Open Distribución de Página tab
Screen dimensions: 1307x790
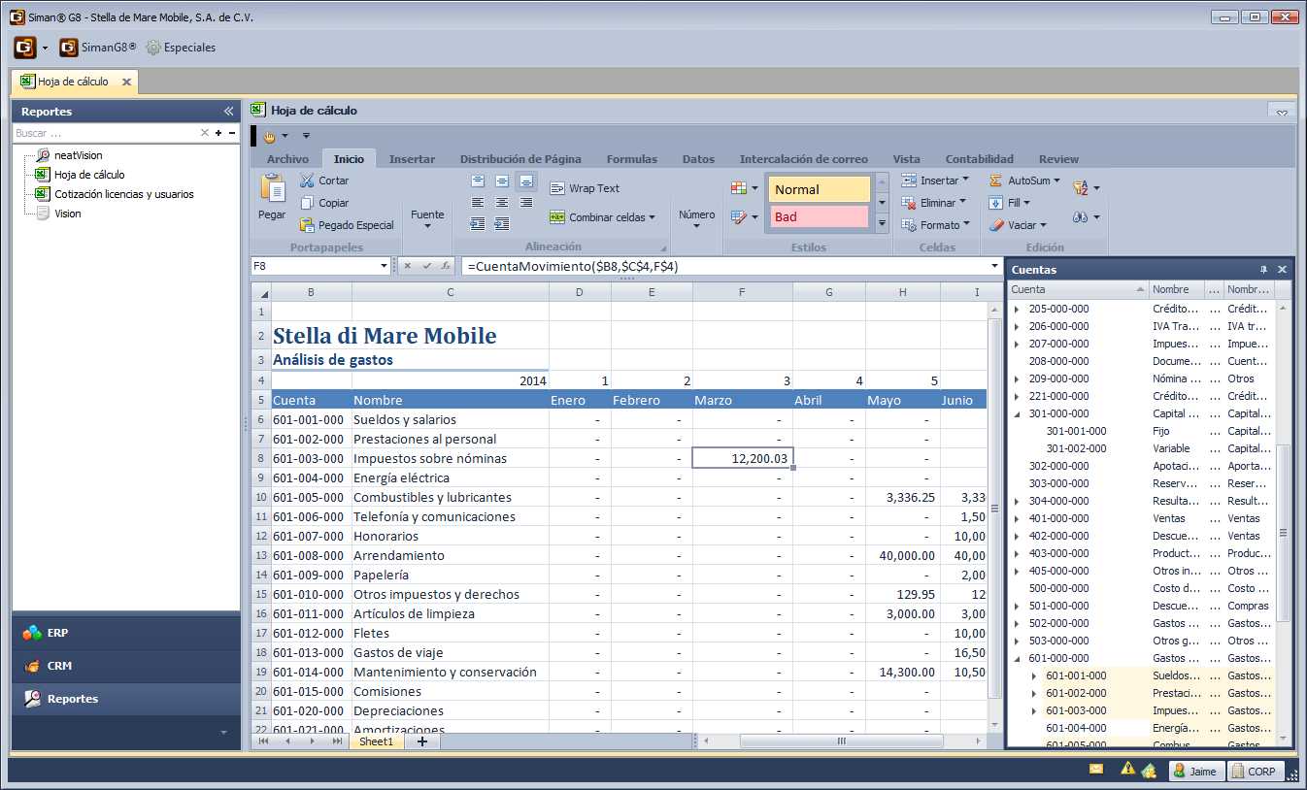[x=520, y=159]
